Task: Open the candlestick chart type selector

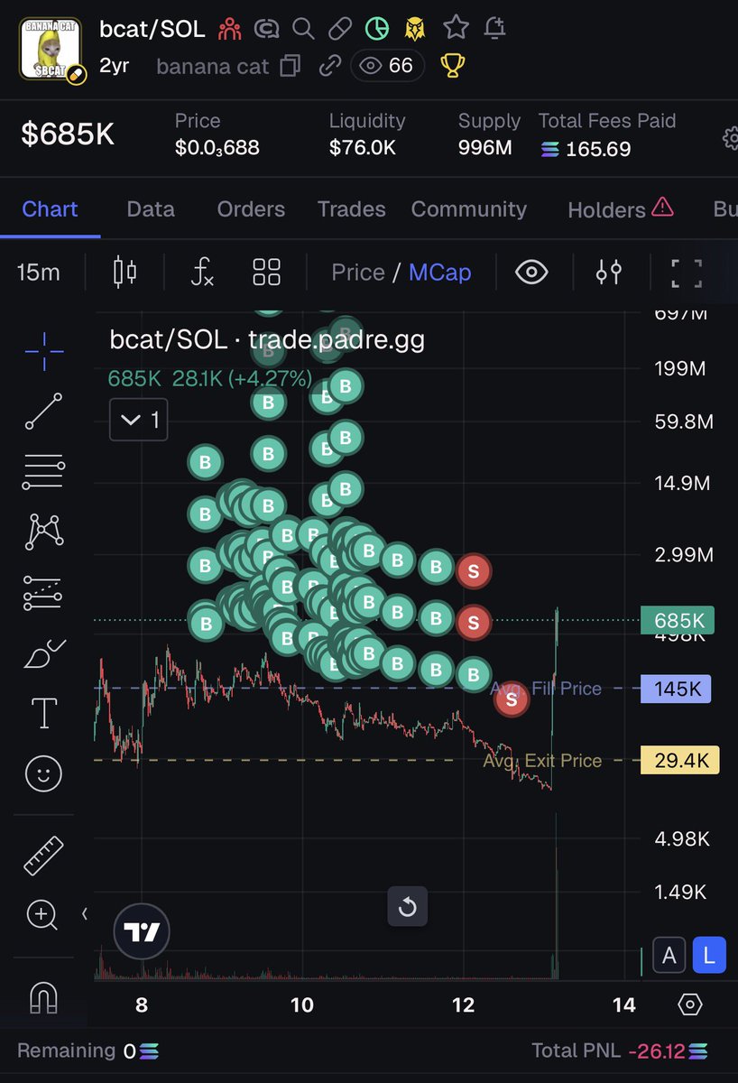Action: pos(125,272)
